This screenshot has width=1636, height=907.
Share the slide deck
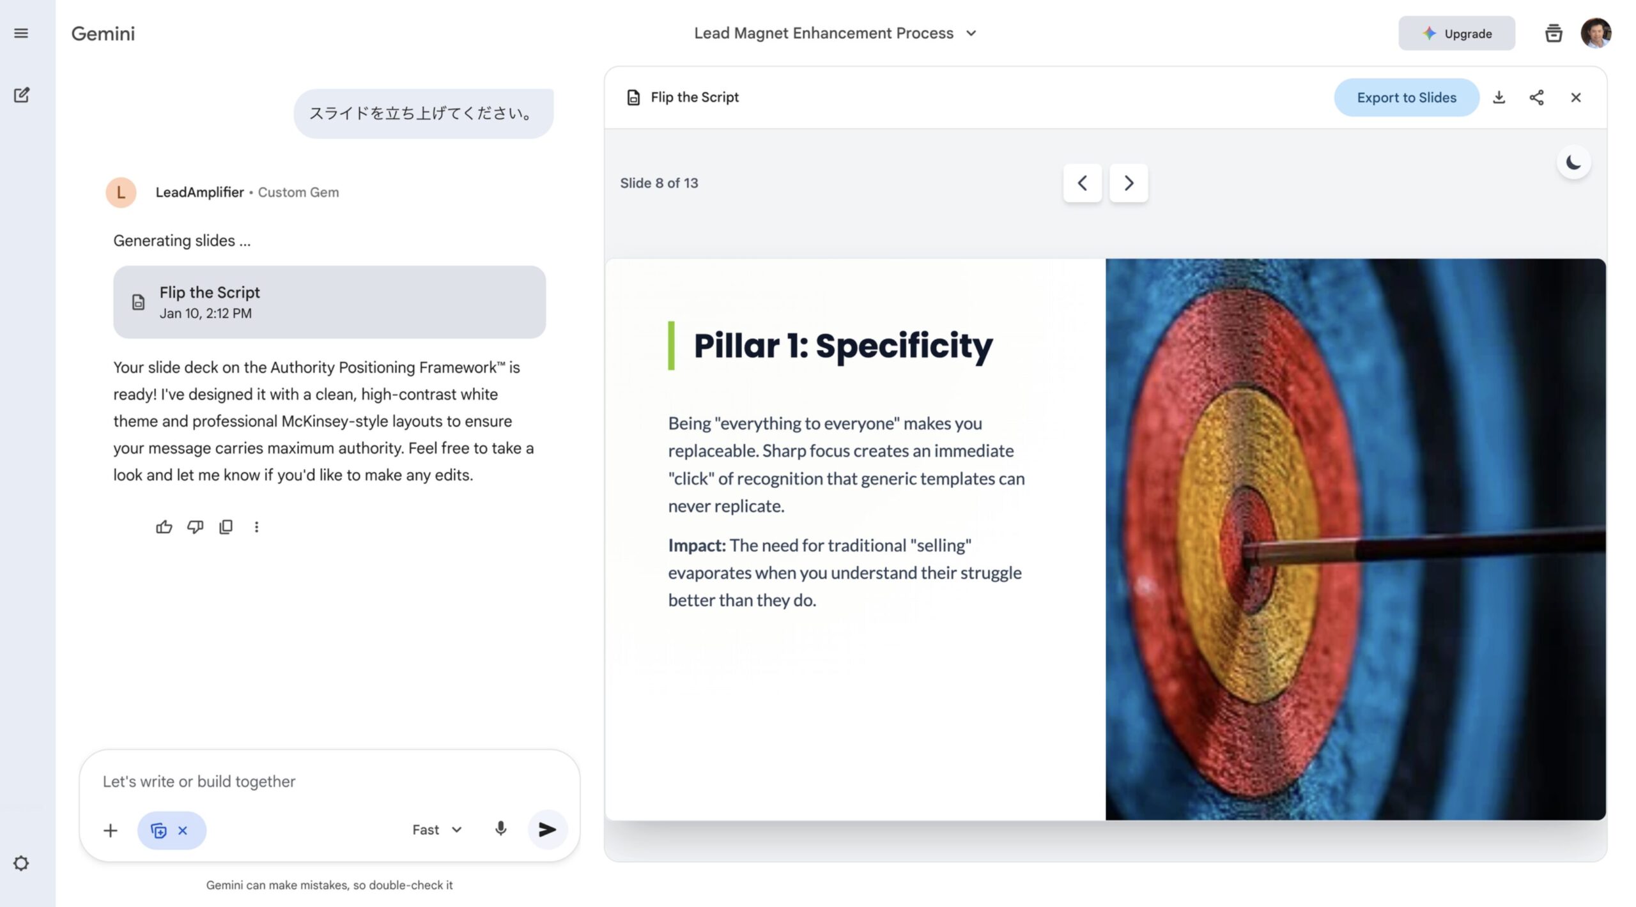pos(1536,98)
